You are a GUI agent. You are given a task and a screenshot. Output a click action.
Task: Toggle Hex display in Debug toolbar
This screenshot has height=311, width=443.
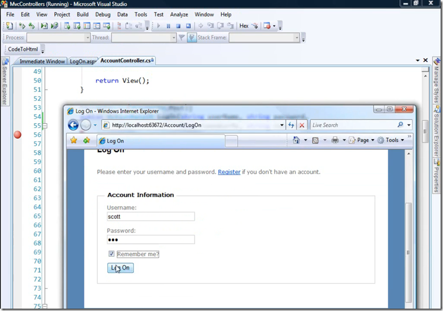[244, 26]
